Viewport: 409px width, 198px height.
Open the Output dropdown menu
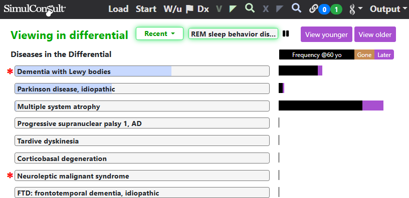(x=388, y=9)
